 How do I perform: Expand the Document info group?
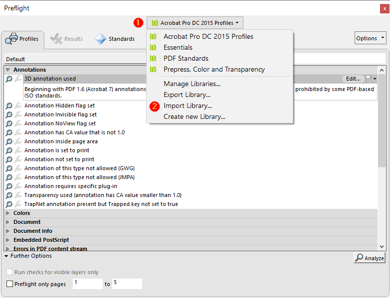tap(8, 231)
